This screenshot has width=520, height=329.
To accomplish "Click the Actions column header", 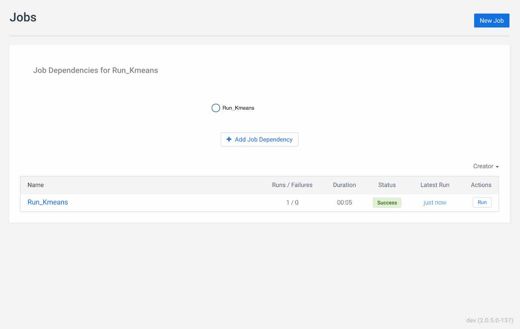I will click(481, 185).
